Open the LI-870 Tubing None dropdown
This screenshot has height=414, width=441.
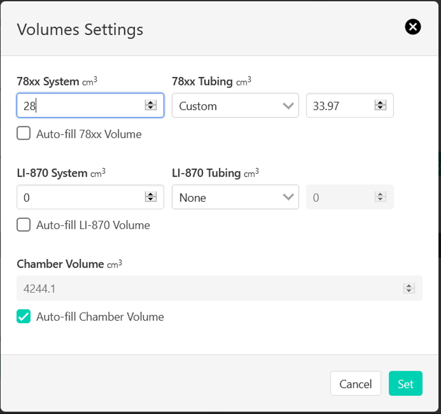click(235, 197)
